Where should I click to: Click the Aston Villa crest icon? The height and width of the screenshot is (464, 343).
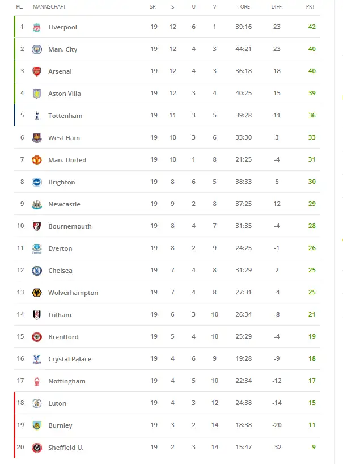pos(37,94)
